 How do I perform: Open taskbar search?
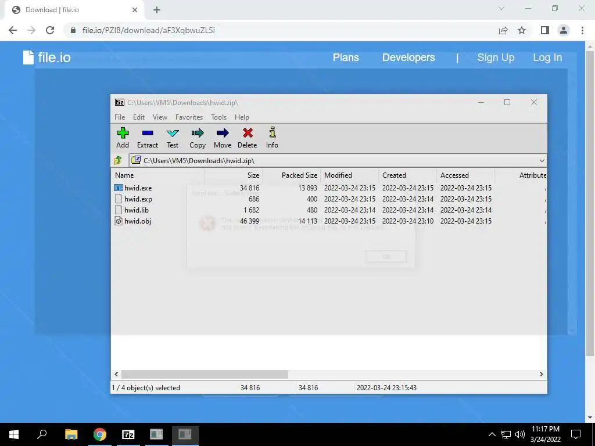tap(42, 434)
